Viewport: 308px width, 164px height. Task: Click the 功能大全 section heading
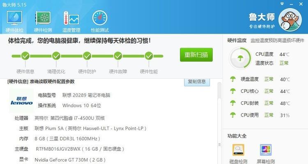coord(237,136)
